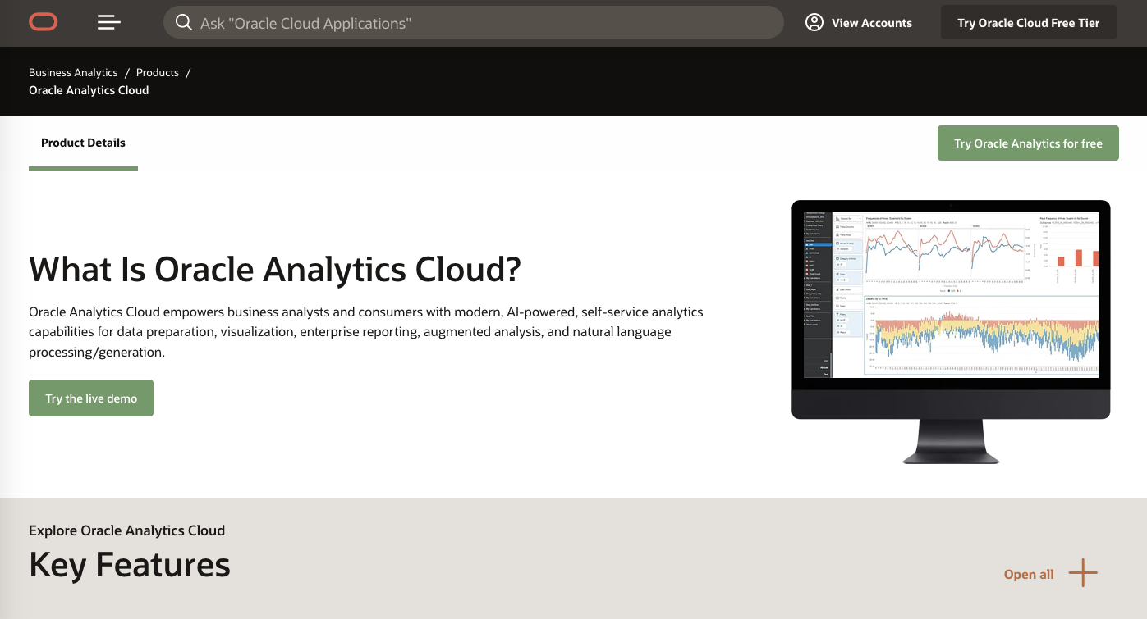The height and width of the screenshot is (619, 1147).
Task: Click Try Oracle Cloud Free Tier button
Action: tap(1028, 23)
